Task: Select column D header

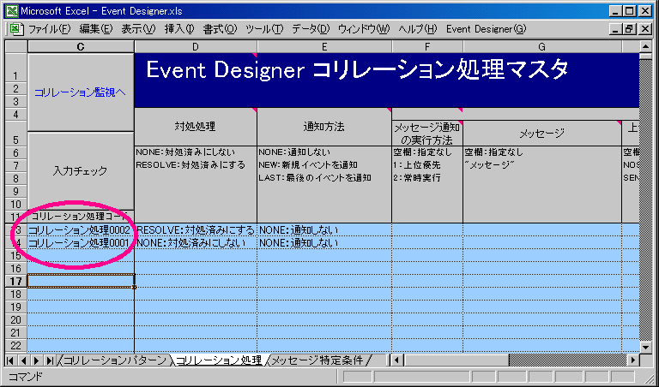Action: 196,46
